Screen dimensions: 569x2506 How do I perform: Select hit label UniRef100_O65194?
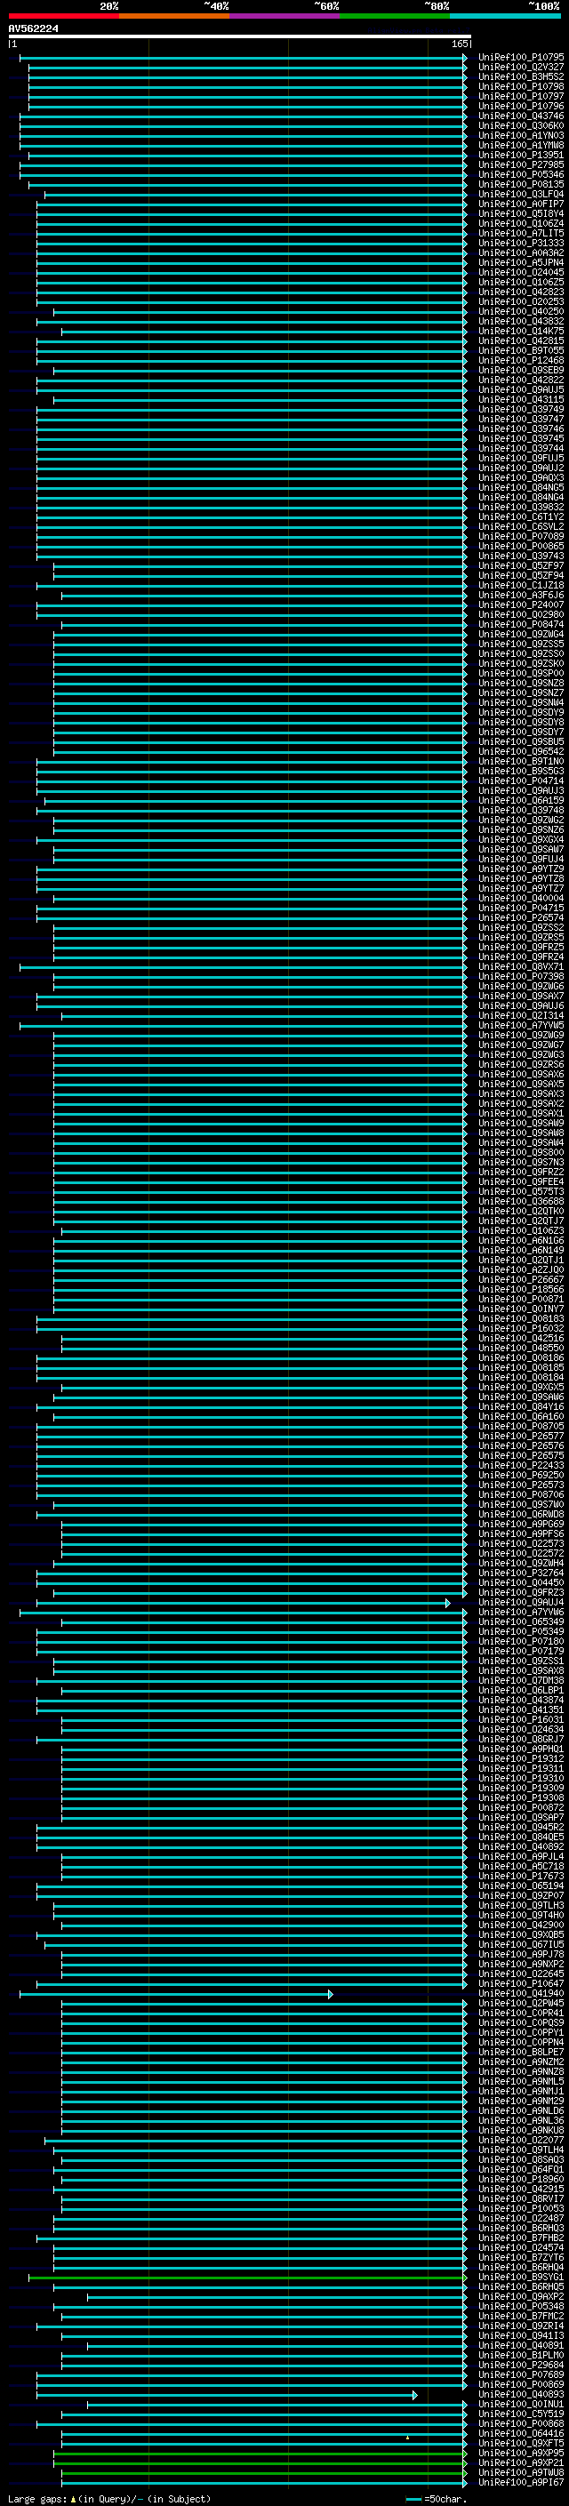pos(520,1886)
